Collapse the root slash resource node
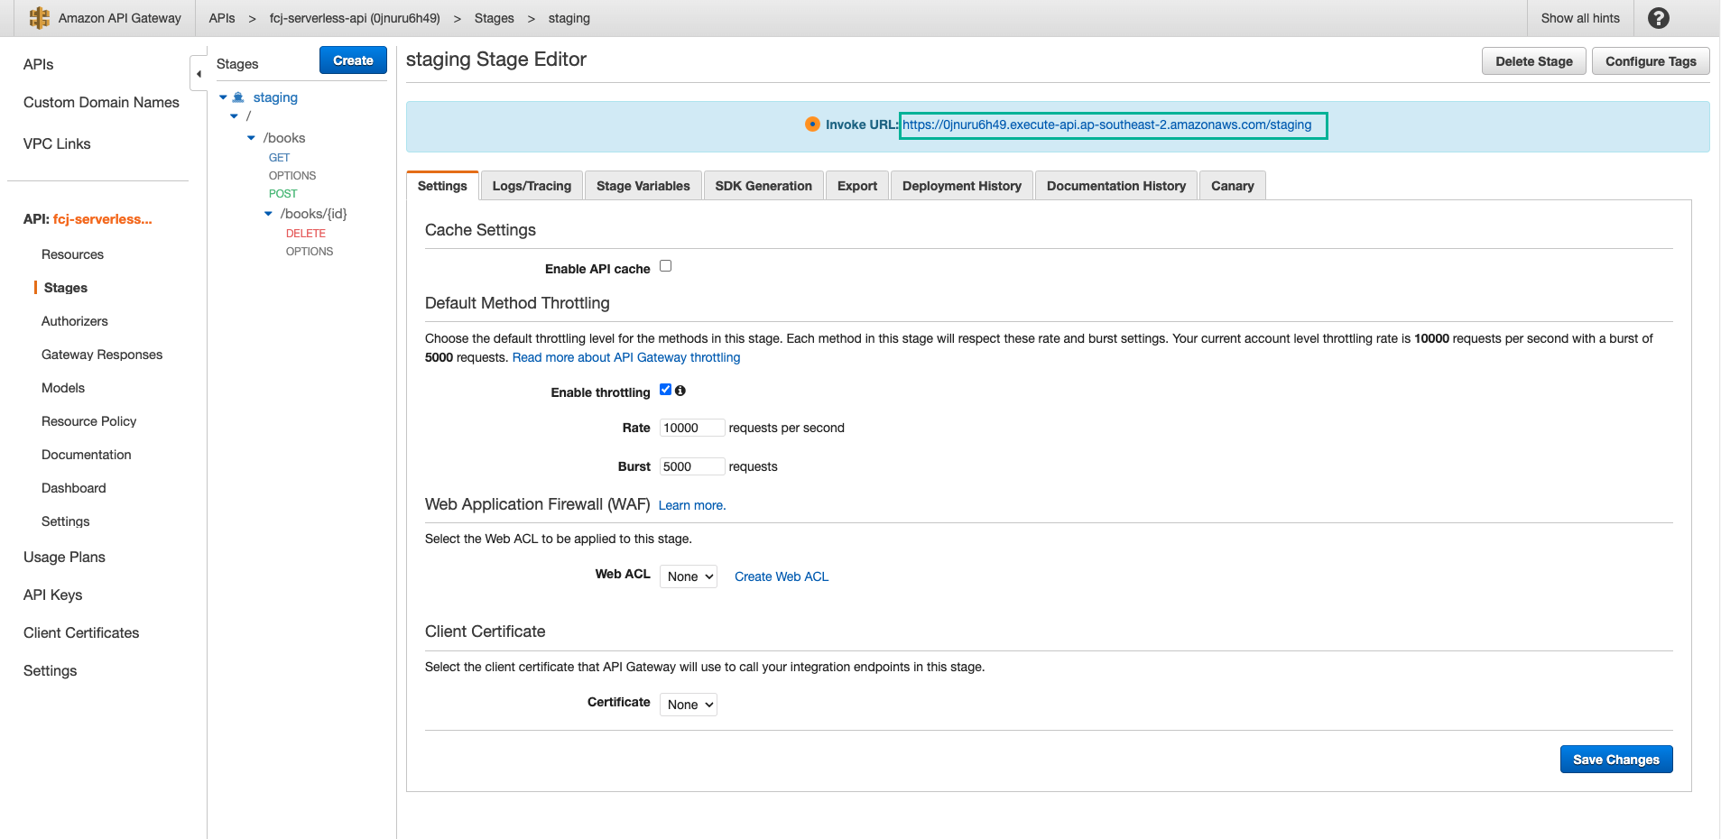 pos(235,116)
